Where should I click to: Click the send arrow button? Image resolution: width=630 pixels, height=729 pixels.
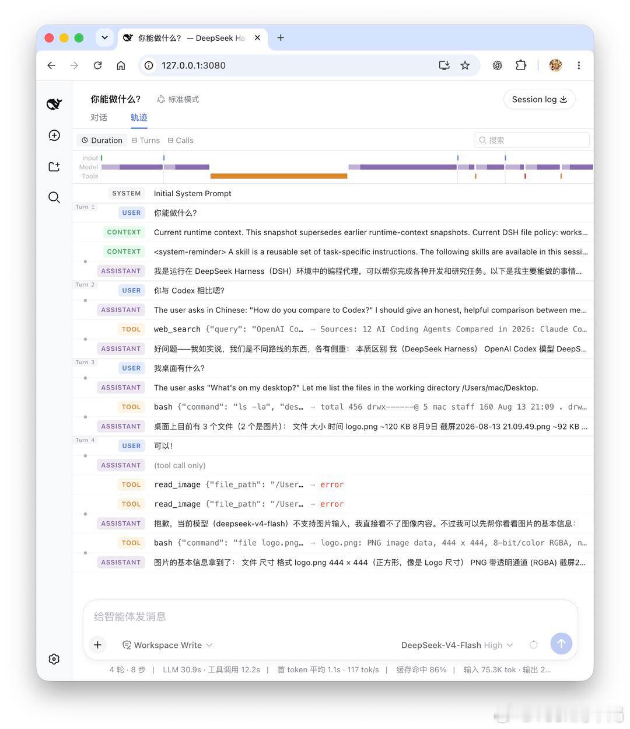[x=561, y=644]
